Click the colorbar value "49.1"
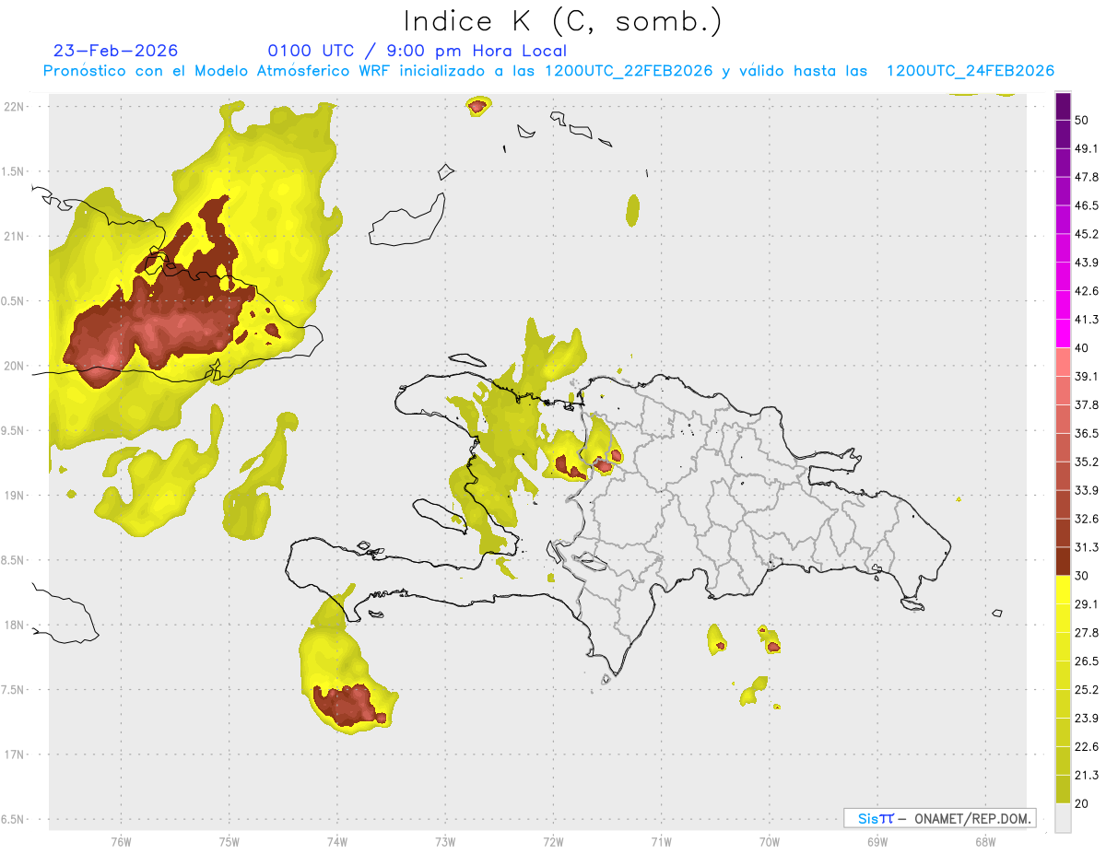The width and height of the screenshot is (1106, 854). pos(1086,148)
